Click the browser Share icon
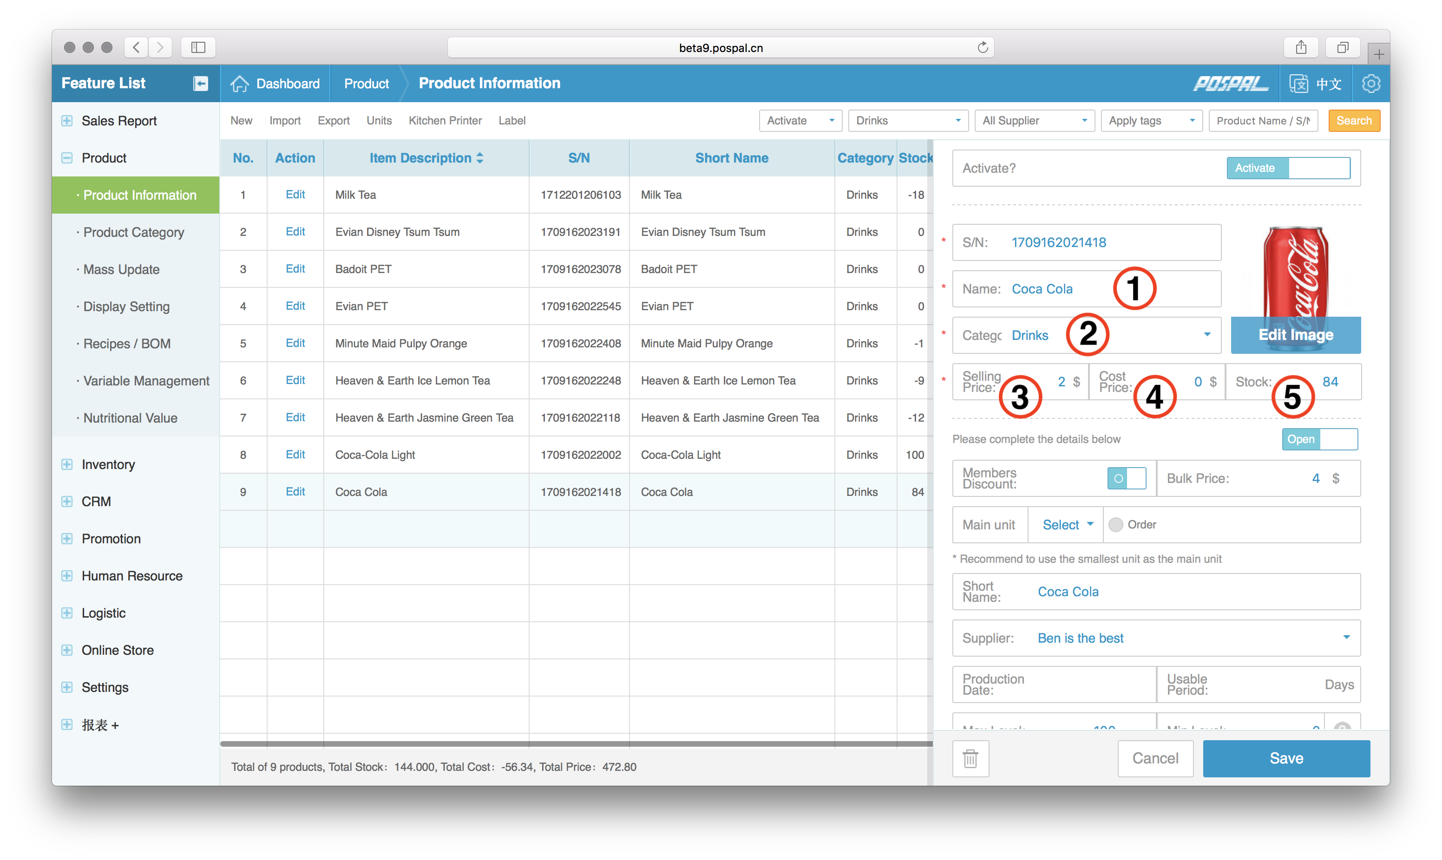The image size is (1442, 860). coord(1301,47)
